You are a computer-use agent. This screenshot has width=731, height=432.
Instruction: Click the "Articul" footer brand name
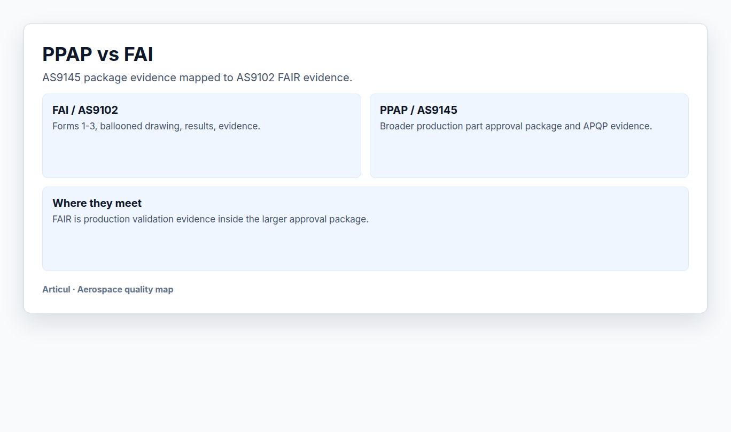point(56,289)
